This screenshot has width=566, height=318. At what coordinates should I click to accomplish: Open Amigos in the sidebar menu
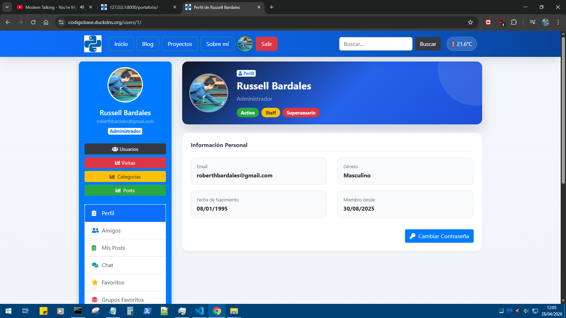125,230
